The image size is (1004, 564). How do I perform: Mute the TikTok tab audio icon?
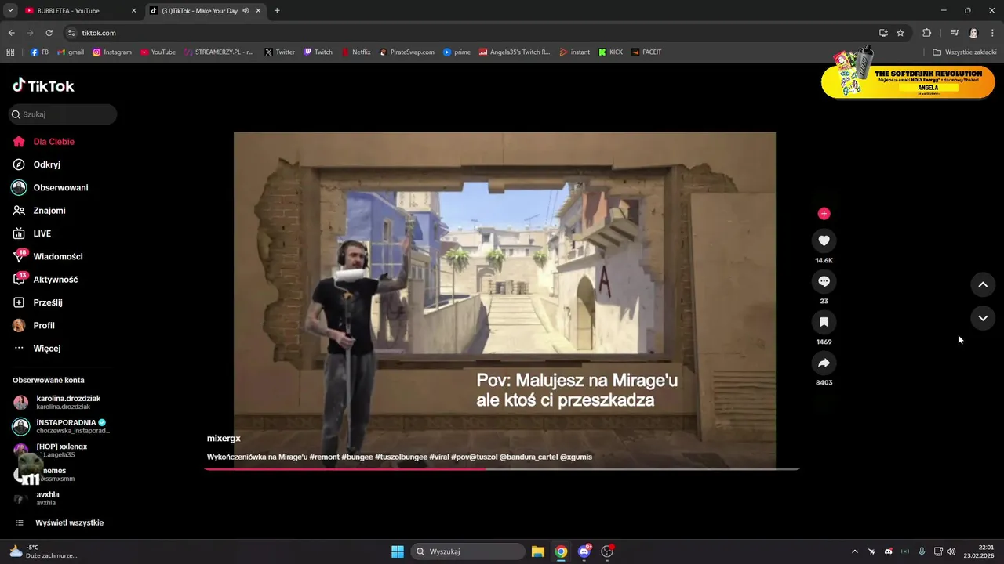(246, 11)
